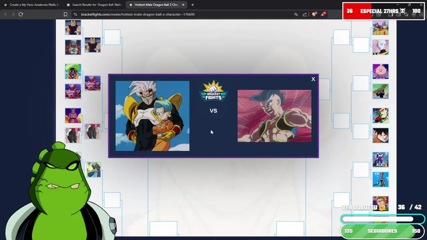The image size is (427, 240).
Task: Close the matchup popup with the X
Action: pyautogui.click(x=313, y=79)
